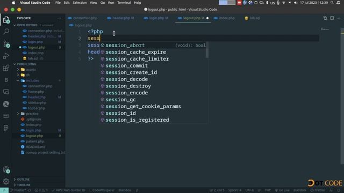Open macOS Spotlight search icon
344x193 pixels.
click(332, 3)
